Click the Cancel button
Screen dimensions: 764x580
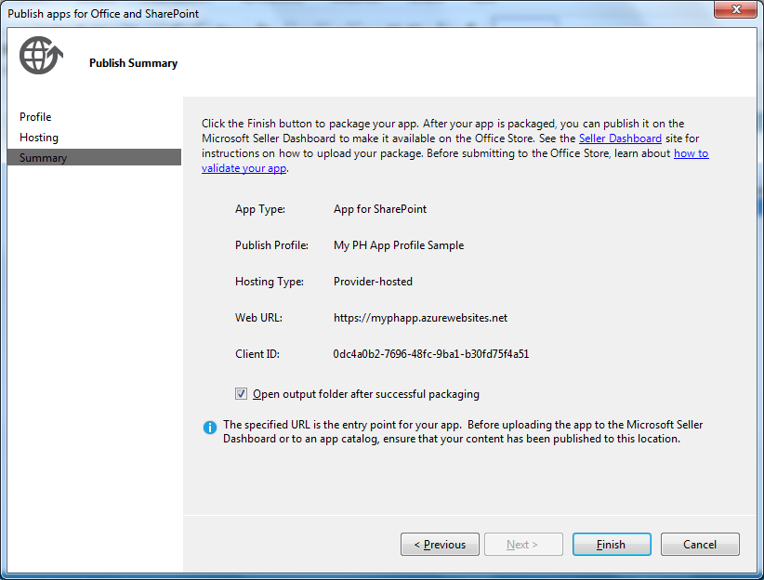pyautogui.click(x=700, y=544)
